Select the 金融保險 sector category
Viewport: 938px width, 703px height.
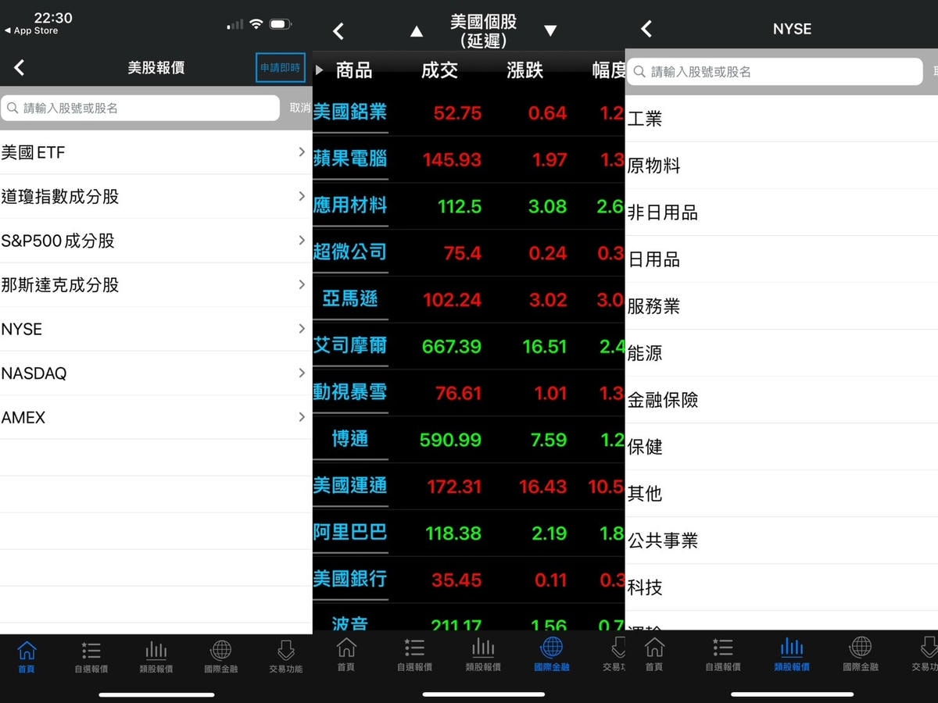[x=782, y=400]
